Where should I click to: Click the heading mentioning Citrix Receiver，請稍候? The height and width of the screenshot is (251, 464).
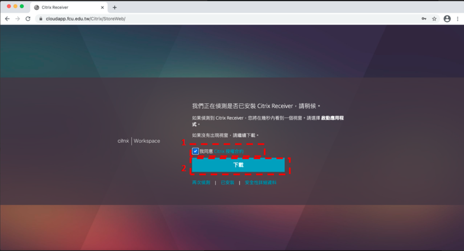(256, 106)
